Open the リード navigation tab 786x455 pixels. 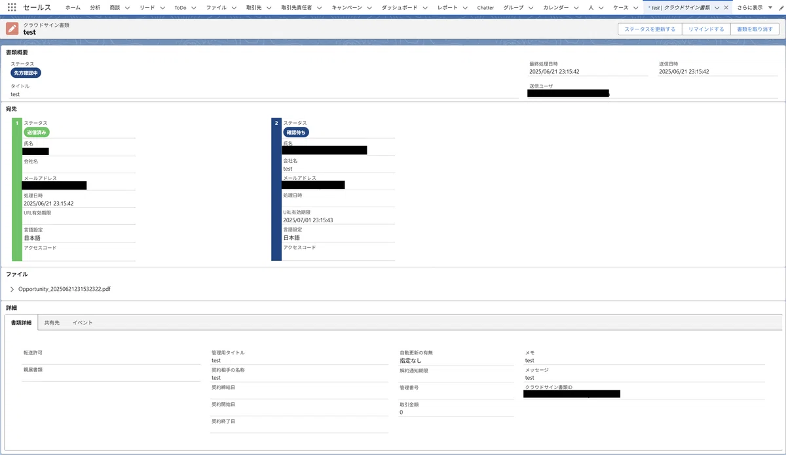point(147,7)
